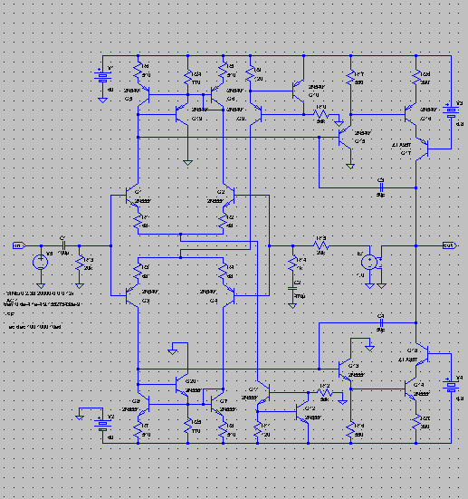Select resistor R27 below transistor Q14
468x499 pixels.
click(416, 422)
